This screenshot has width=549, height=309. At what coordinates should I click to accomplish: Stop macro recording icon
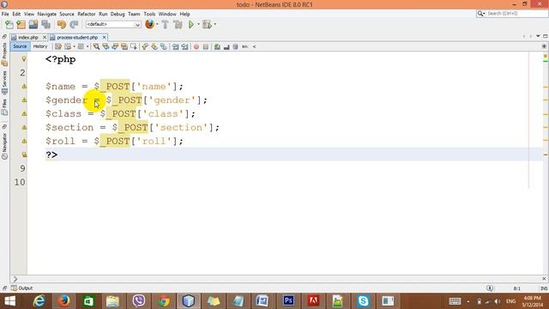pos(206,46)
